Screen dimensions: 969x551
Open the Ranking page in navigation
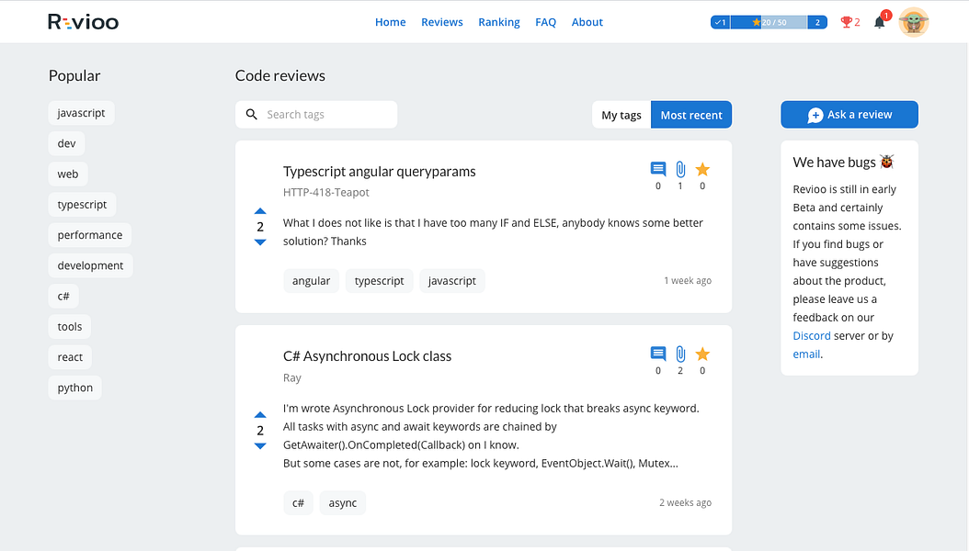[x=499, y=22]
